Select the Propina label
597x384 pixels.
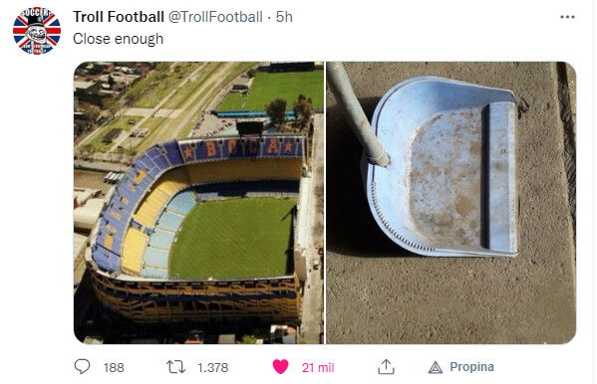click(471, 367)
